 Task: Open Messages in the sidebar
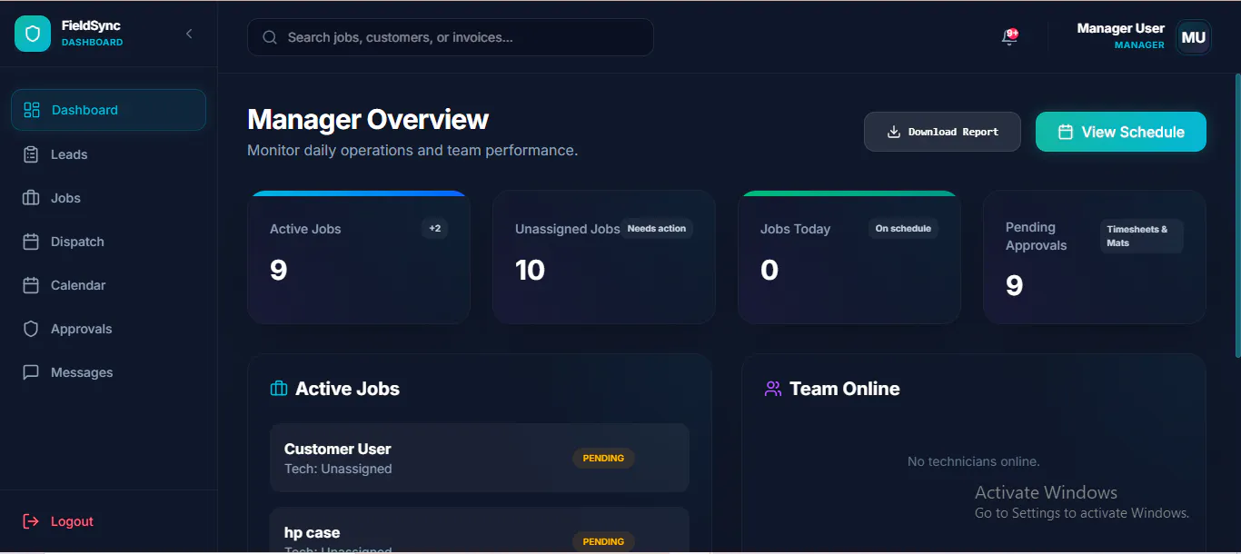pos(108,372)
